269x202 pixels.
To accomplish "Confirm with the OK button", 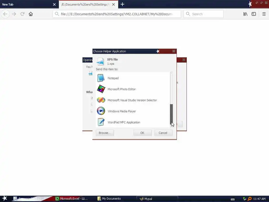I will pos(142,133).
